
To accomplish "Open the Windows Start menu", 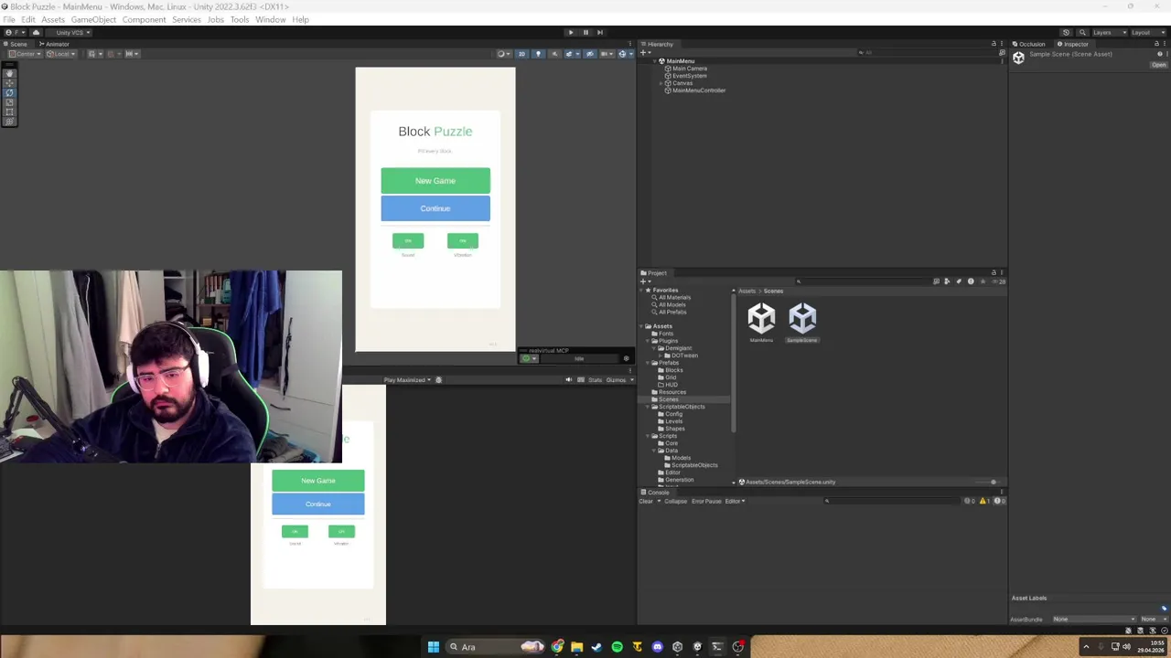I will tap(433, 647).
